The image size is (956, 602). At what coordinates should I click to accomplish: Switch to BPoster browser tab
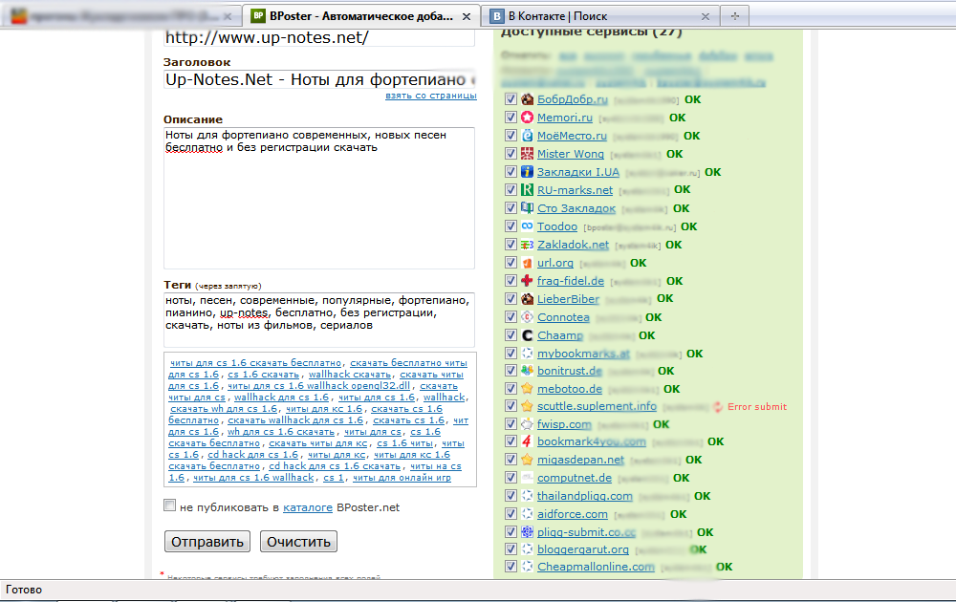tap(361, 16)
